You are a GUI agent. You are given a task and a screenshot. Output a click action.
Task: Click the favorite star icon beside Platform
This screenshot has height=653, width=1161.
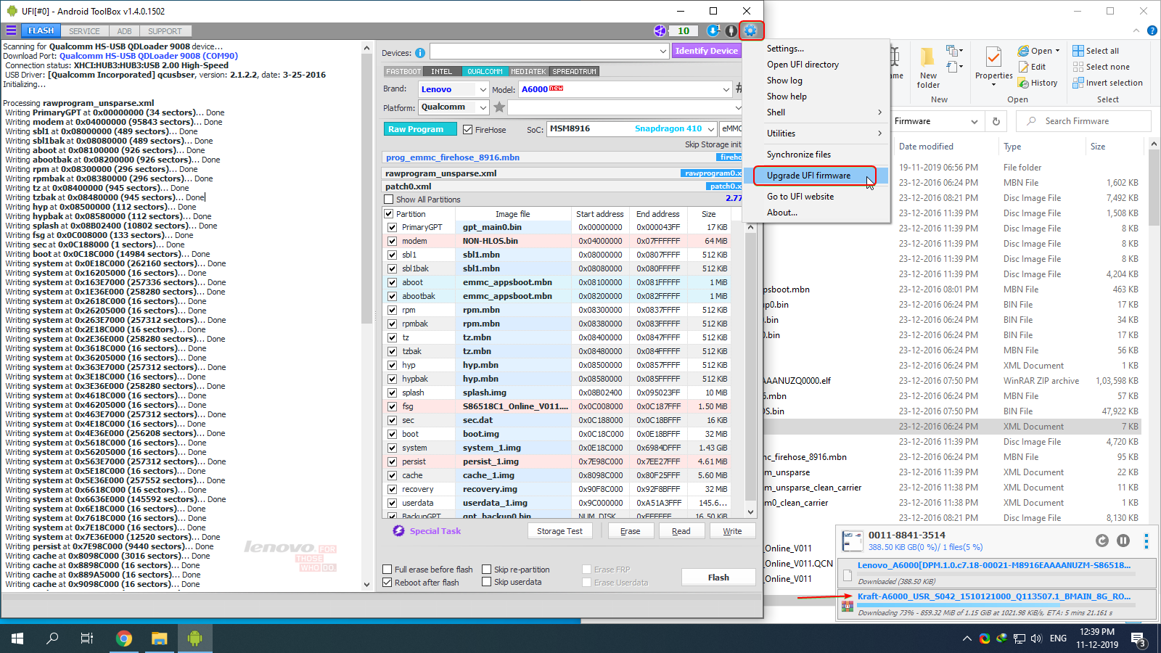click(x=499, y=107)
